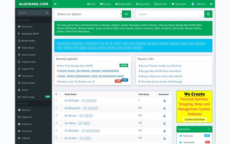This screenshot has width=230, height=144.
Task: Click the PDF file icon for Al Quran PDF
Action: click(x=19, y=69)
